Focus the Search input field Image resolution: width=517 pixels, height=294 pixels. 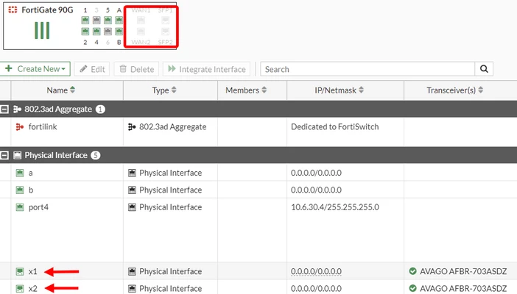(367, 69)
